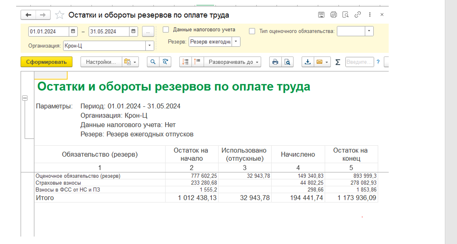Click cell value 1 853,86
Viewport: 457px width, 244px height.
tap(366, 190)
